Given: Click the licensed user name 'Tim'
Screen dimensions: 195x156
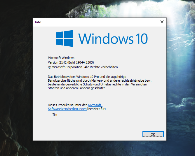Looking at the screenshot, I should 55,115.
